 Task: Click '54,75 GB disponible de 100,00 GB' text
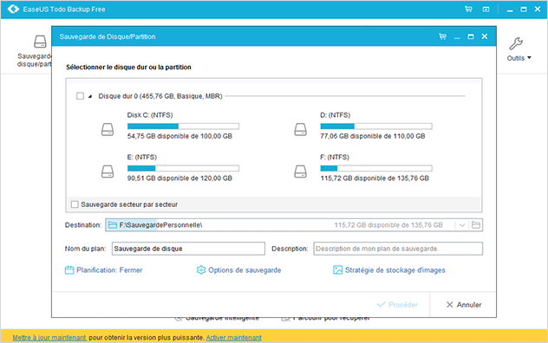tap(179, 136)
